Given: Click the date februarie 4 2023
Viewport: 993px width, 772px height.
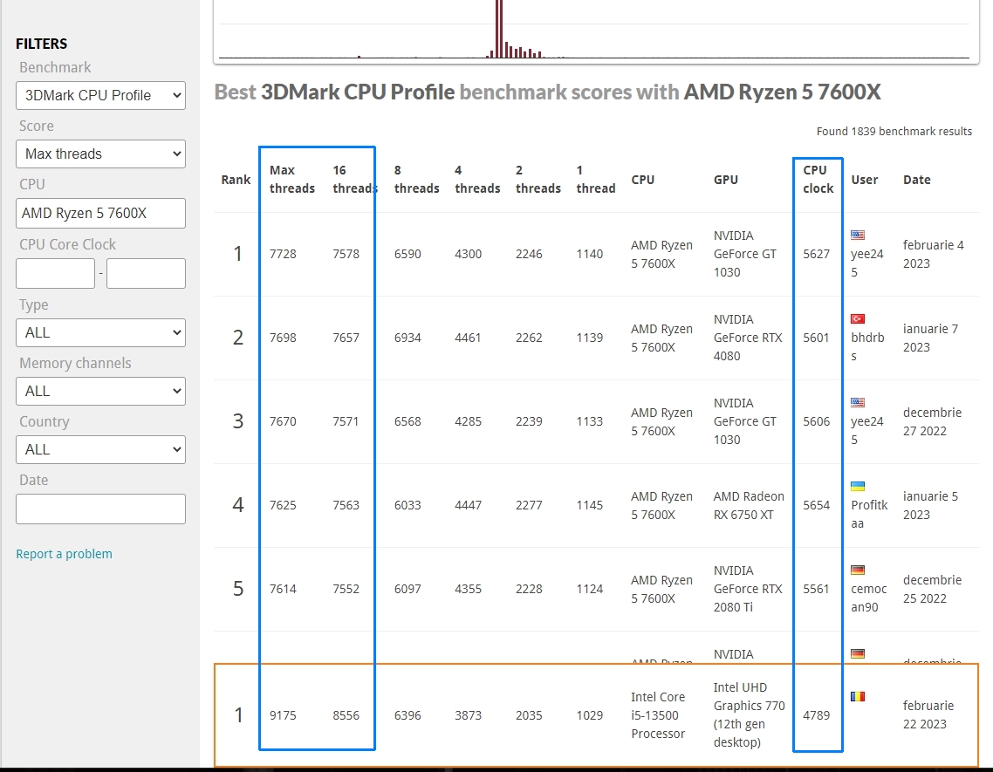Looking at the screenshot, I should coord(934,254).
